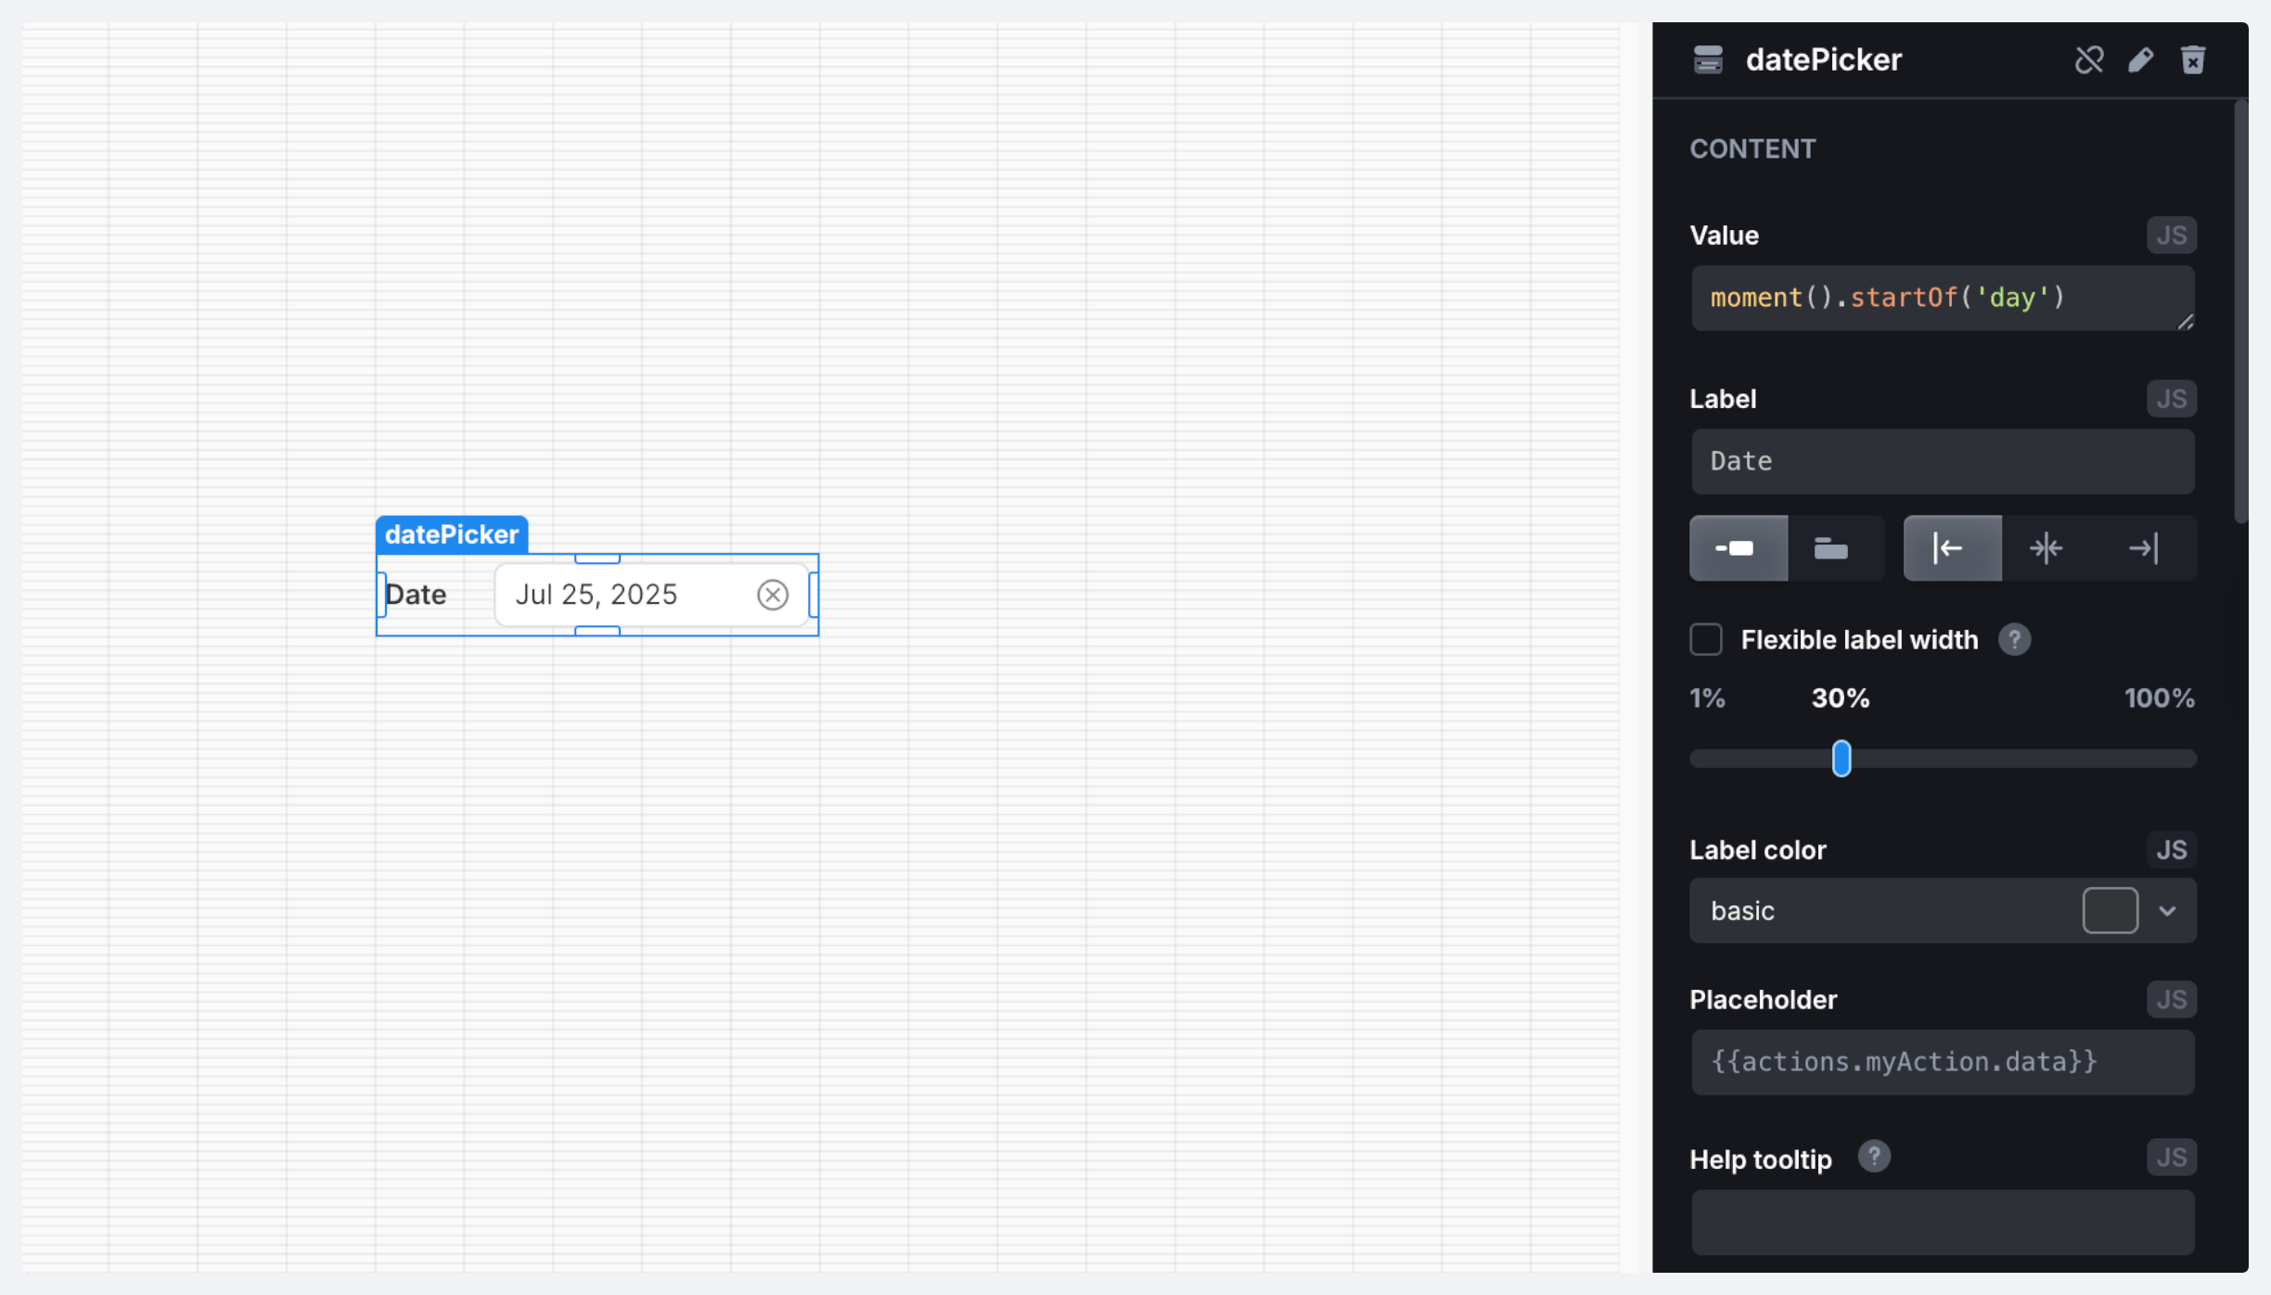Click the unlink icon in datePicker header
The image size is (2271, 1295).
point(2088,60)
